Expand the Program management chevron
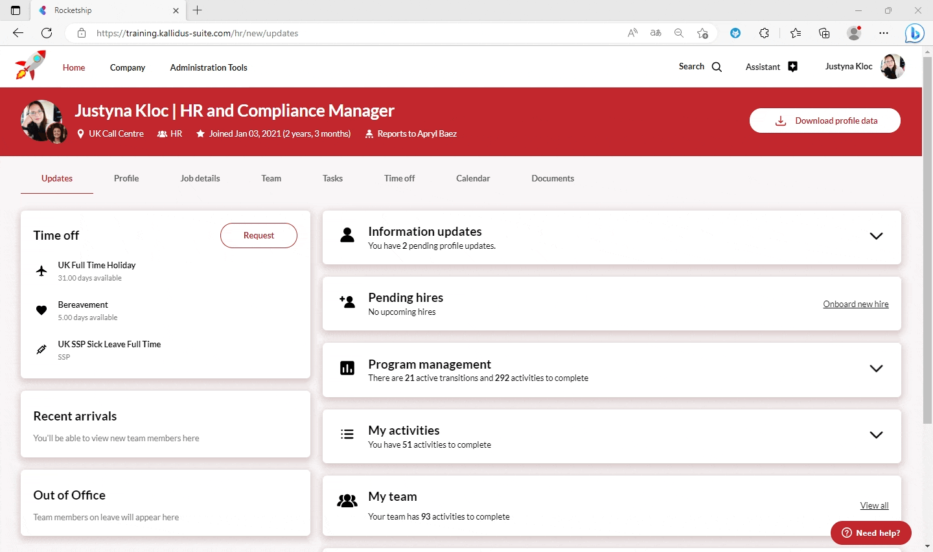 point(876,369)
